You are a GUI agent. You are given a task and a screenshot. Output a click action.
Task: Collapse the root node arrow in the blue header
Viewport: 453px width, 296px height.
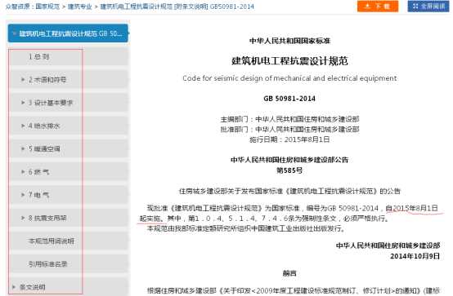14,33
